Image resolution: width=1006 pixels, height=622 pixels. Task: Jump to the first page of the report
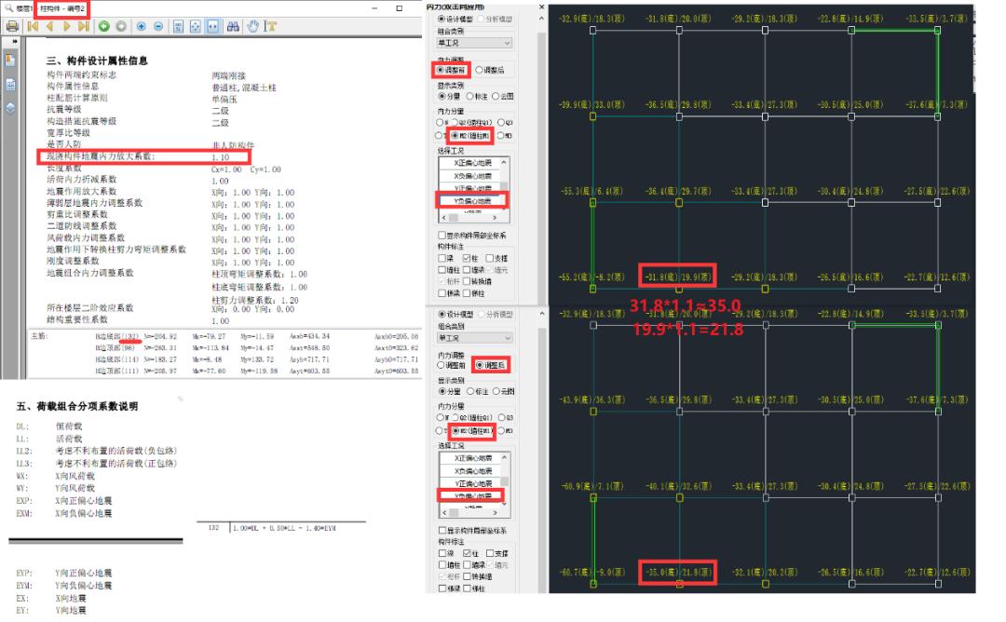click(x=32, y=26)
